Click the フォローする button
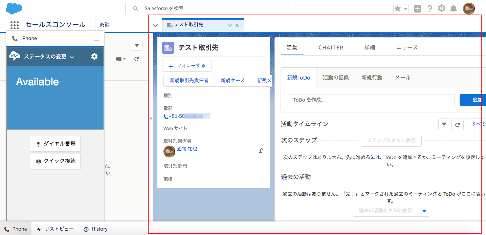The width and height of the screenshot is (486, 235). click(x=187, y=66)
